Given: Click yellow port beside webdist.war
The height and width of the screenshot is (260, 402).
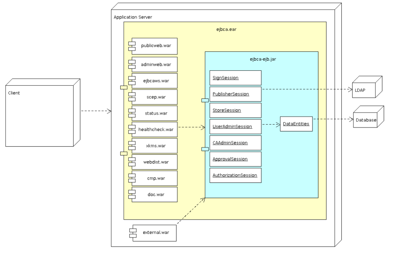Looking at the screenshot, I should (124, 154).
